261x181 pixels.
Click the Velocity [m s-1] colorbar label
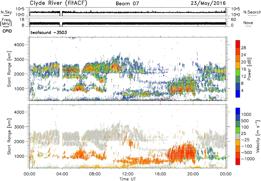coord(258,136)
